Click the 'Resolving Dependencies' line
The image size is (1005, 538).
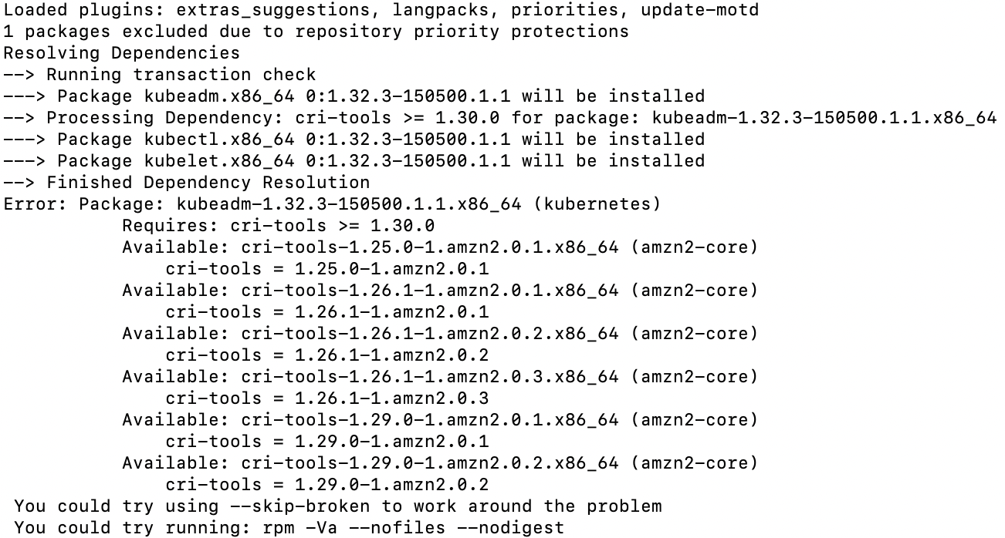(x=122, y=53)
